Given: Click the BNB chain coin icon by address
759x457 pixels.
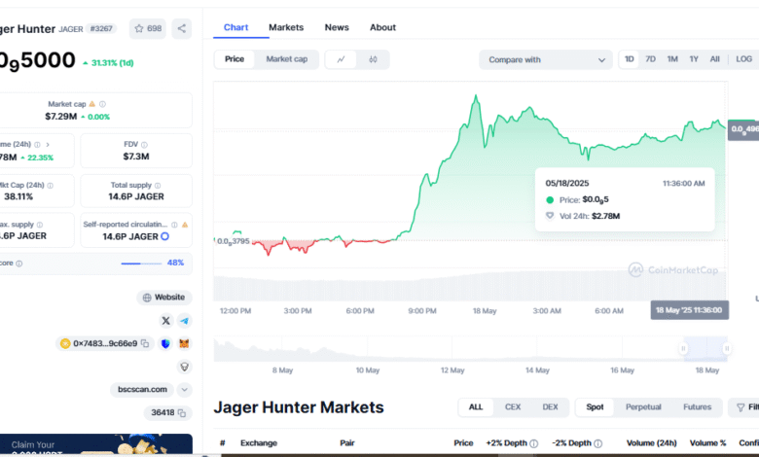Looking at the screenshot, I should click(65, 343).
